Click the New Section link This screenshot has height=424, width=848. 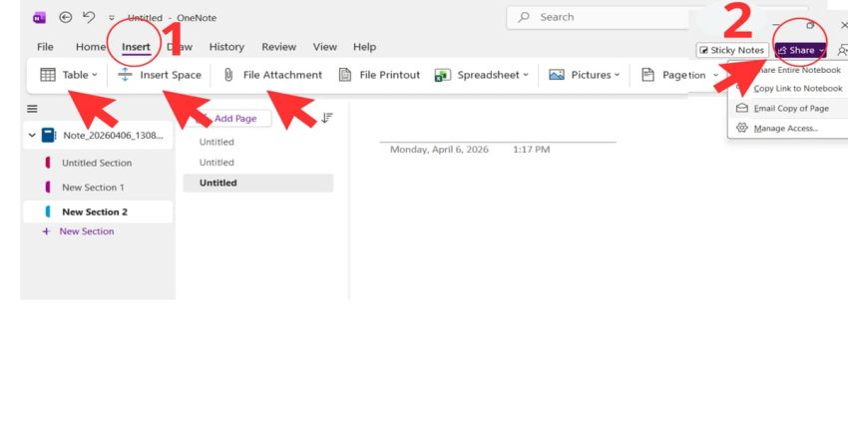pyautogui.click(x=86, y=231)
